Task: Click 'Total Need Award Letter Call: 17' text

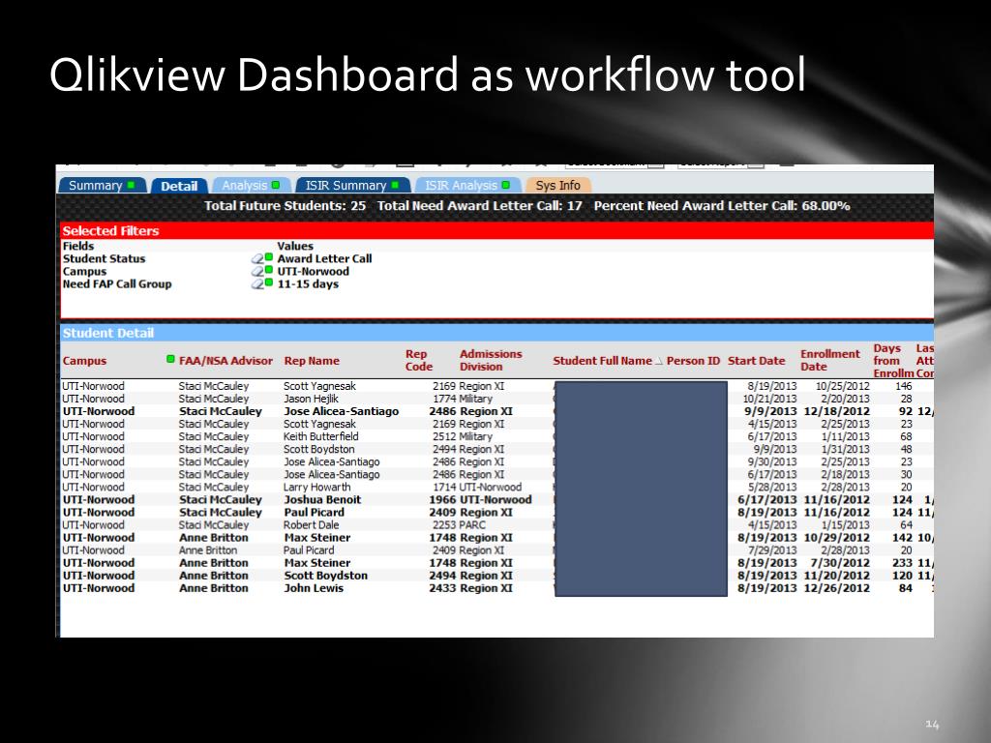Action: (x=480, y=206)
